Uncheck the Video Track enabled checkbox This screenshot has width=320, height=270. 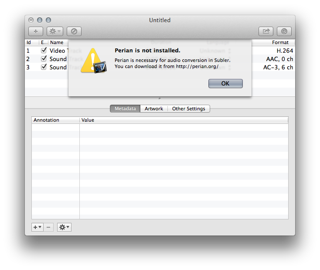tap(44, 50)
